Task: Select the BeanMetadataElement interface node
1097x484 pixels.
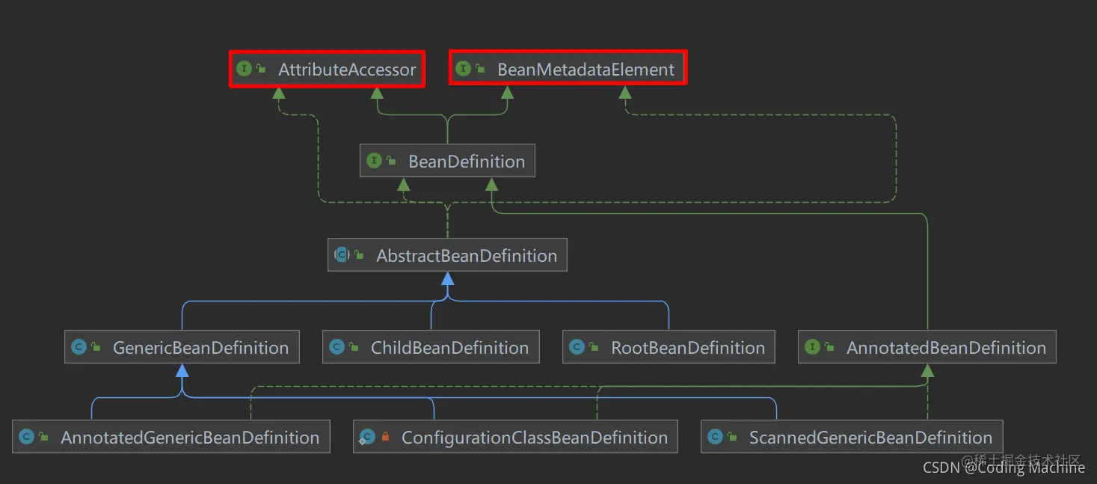Action: (x=568, y=70)
